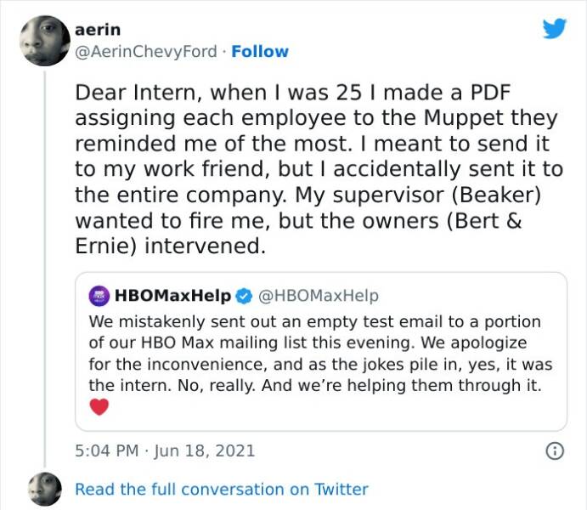
Task: Read the full conversation on Twitter
Action: tap(221, 489)
